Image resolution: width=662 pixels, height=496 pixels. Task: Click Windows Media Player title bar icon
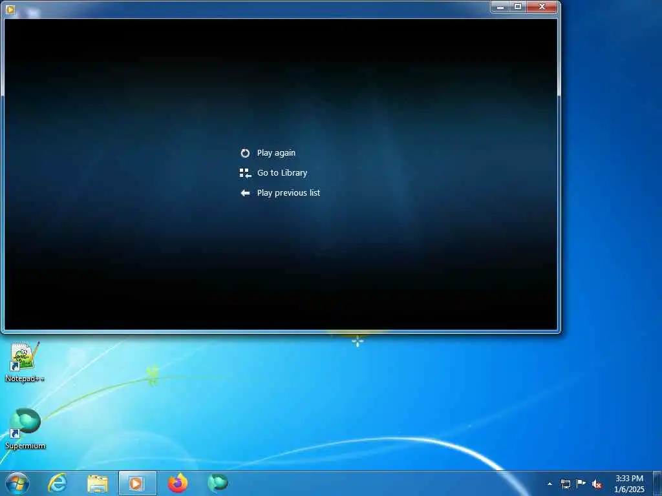tap(10, 9)
